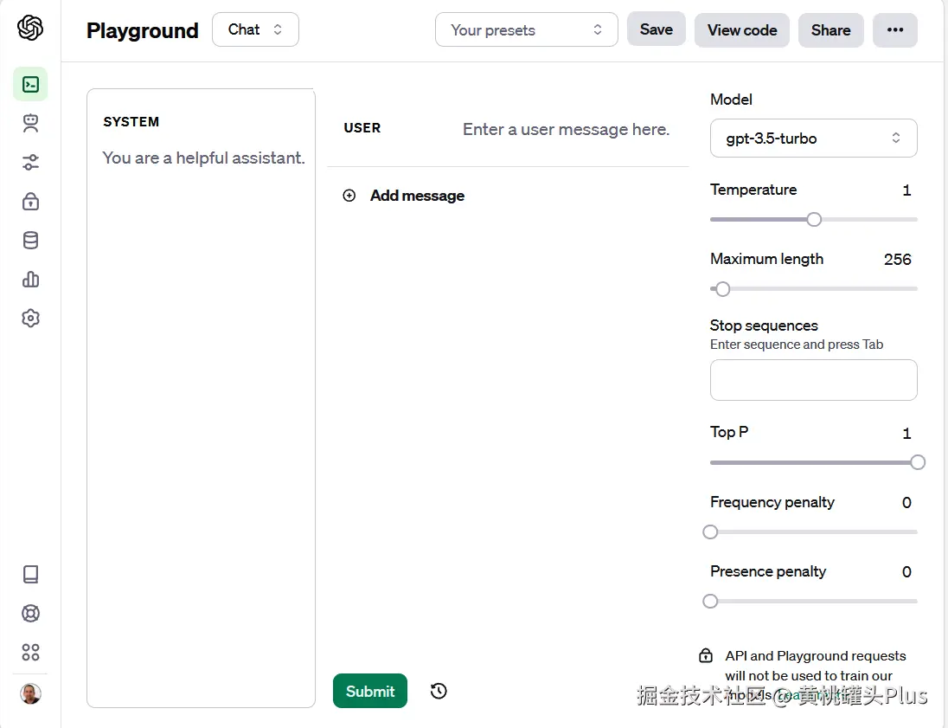Open the Storage database icon
The height and width of the screenshot is (728, 948).
30,241
